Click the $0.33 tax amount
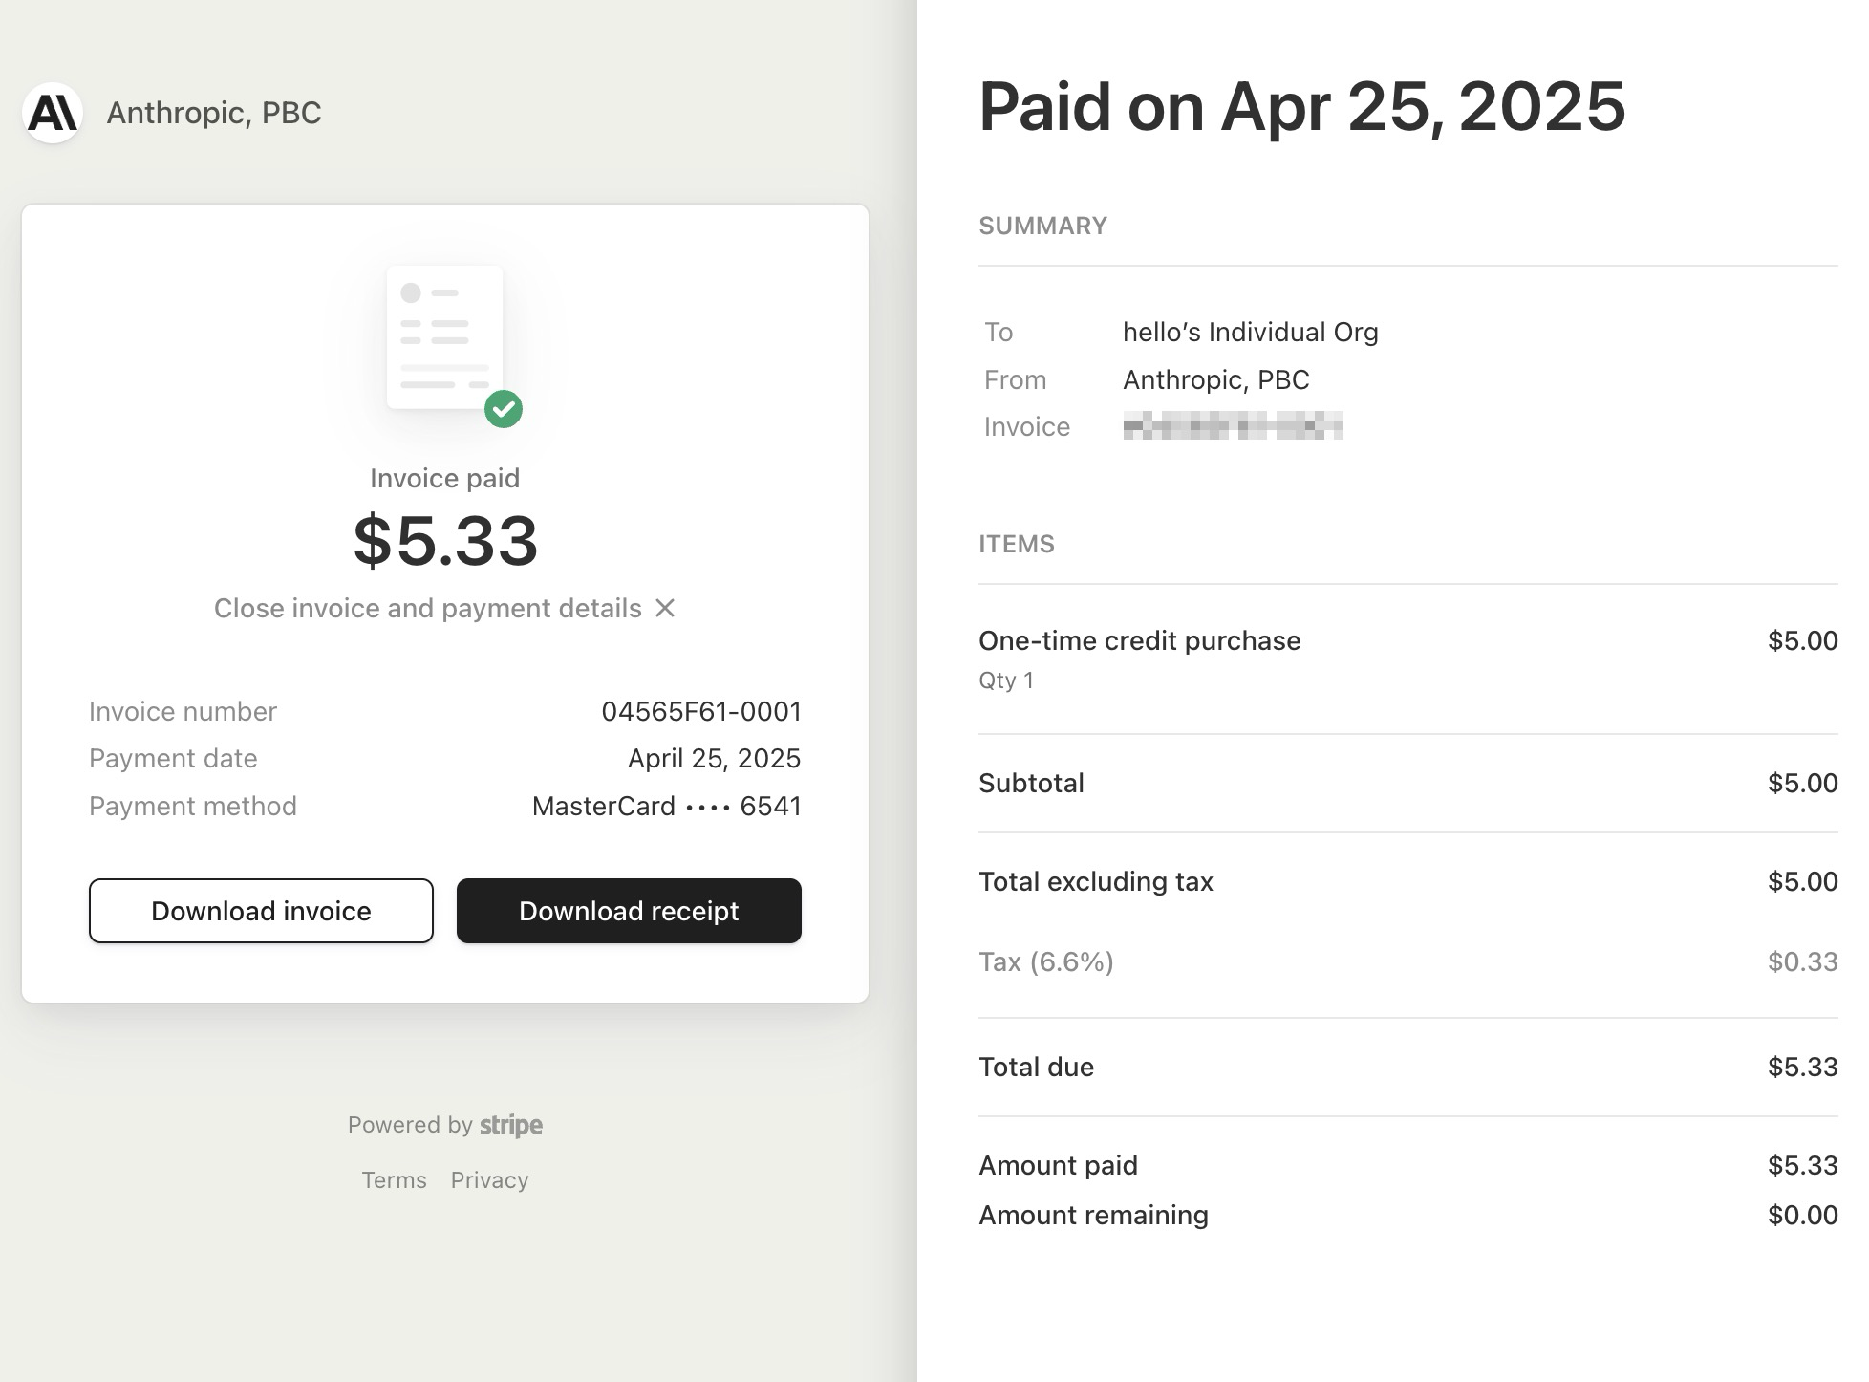Viewport: 1869px width, 1382px height. point(1802,961)
